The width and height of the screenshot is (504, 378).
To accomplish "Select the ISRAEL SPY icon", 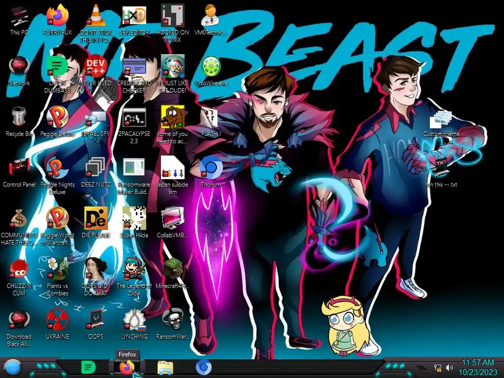I will coord(95,118).
